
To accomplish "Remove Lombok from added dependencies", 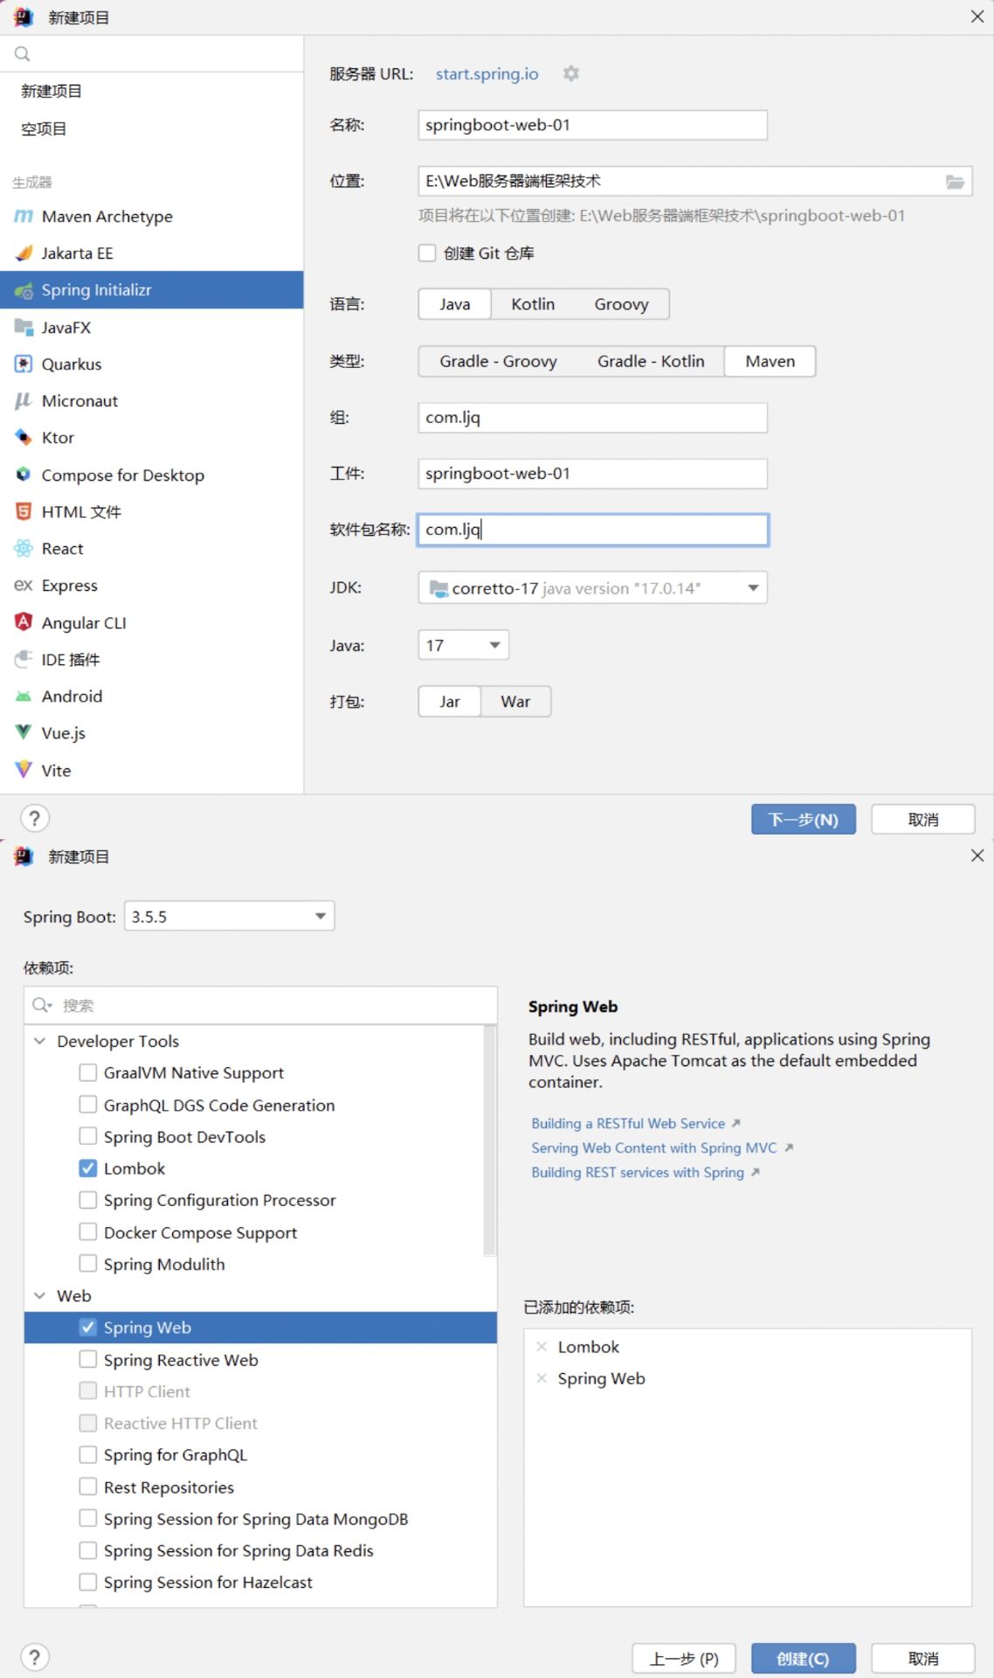I will click(x=542, y=1347).
